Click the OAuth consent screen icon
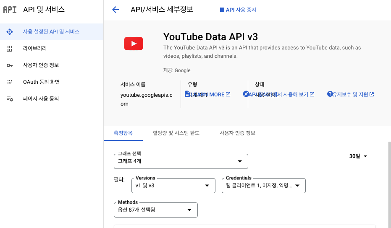 point(10,82)
